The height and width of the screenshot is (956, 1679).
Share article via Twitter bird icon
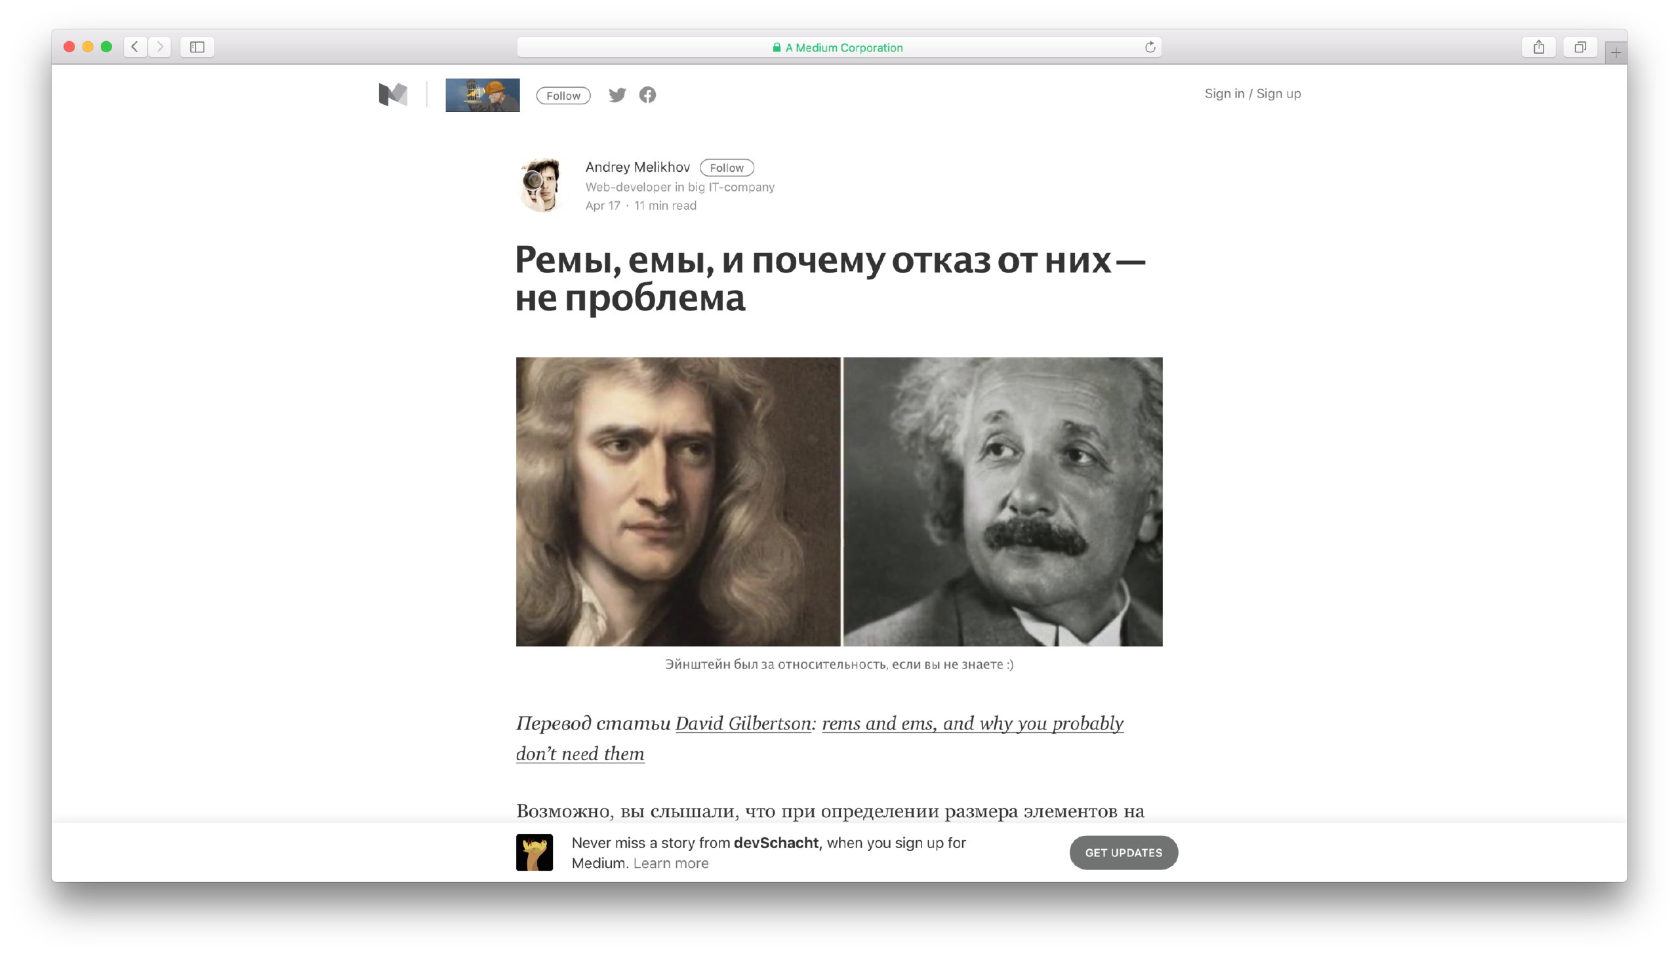point(617,95)
